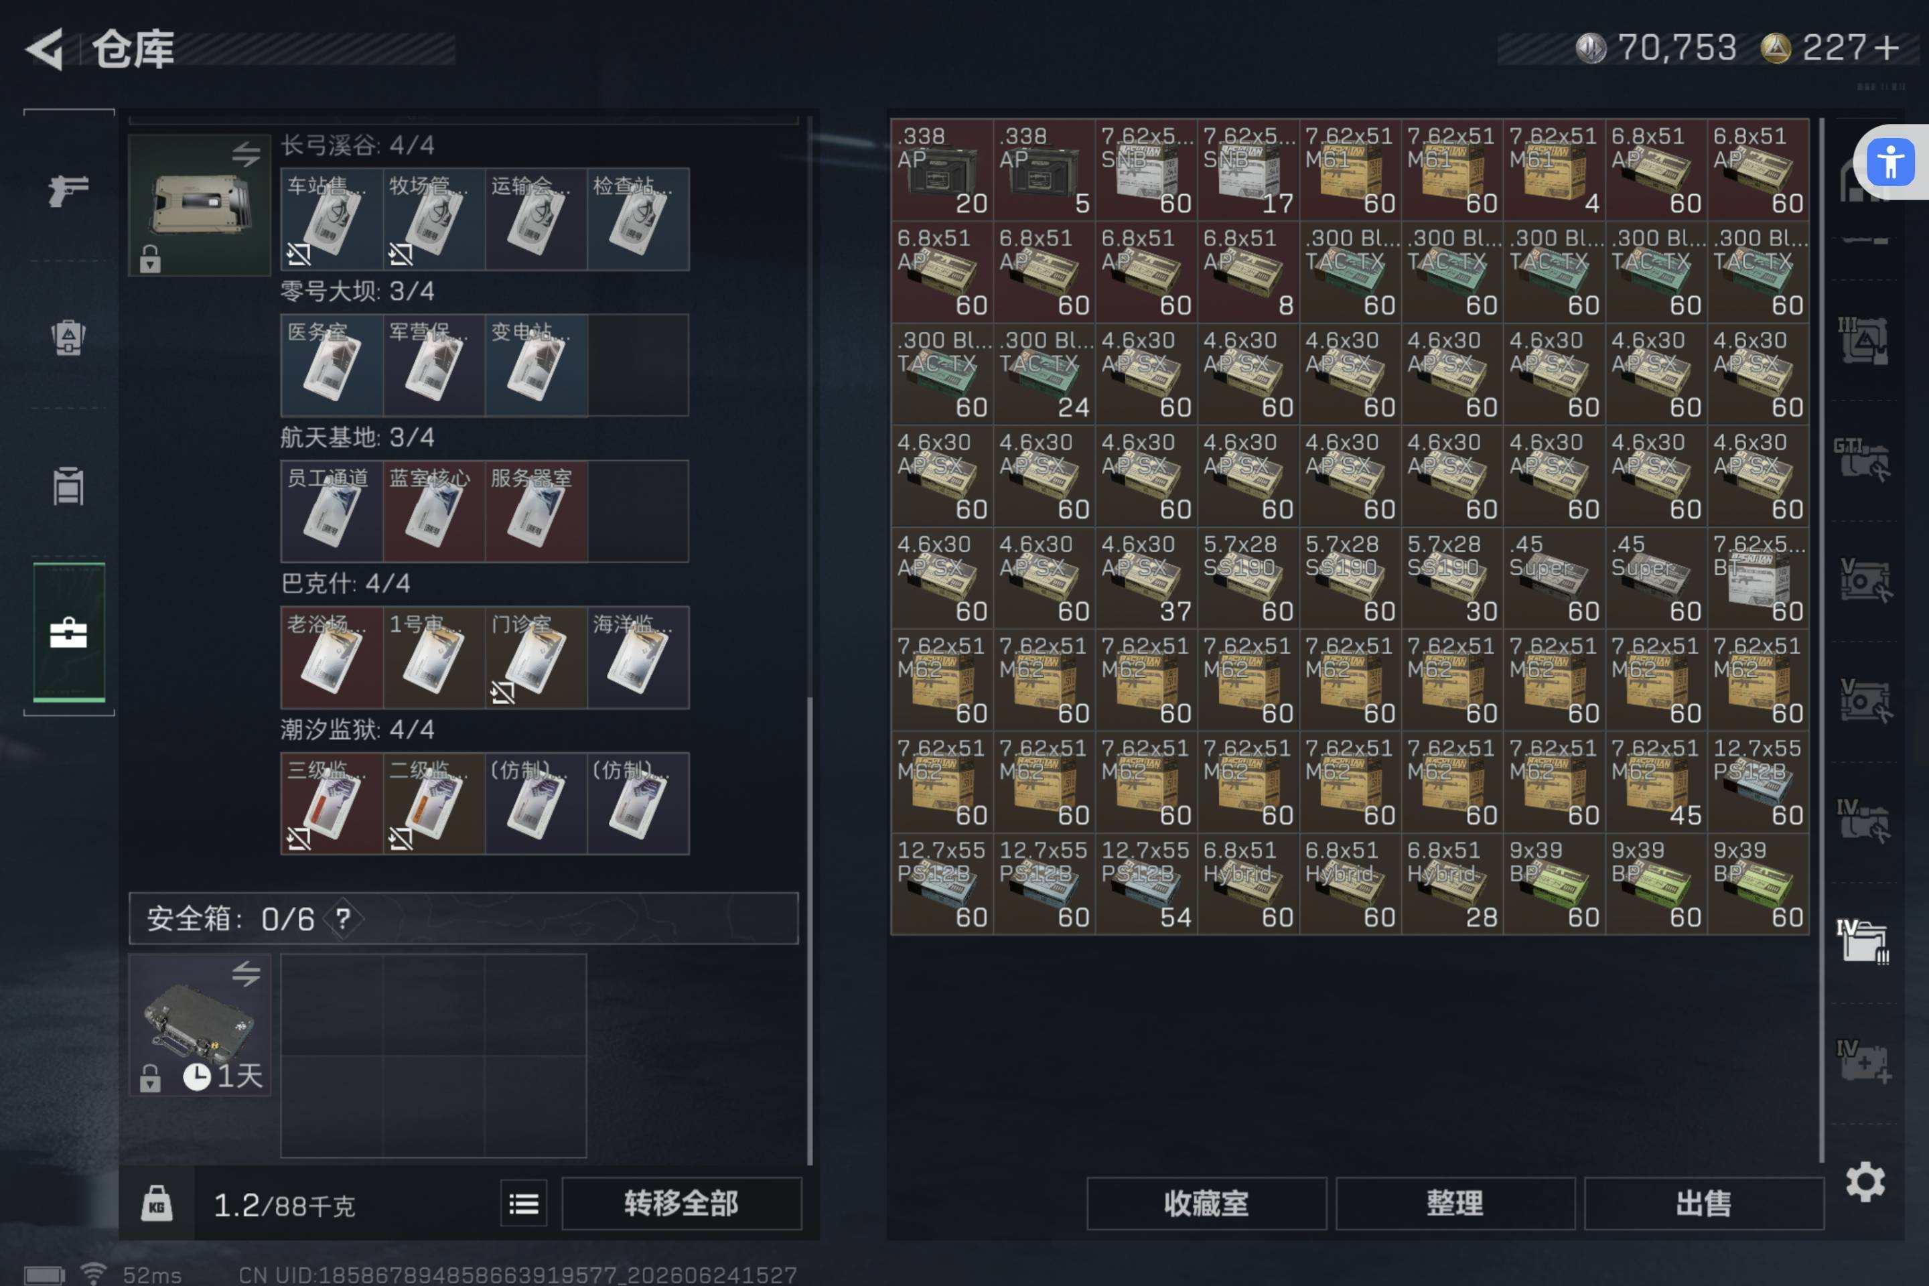Open the list view menu button
This screenshot has width=1929, height=1286.
coord(523,1203)
